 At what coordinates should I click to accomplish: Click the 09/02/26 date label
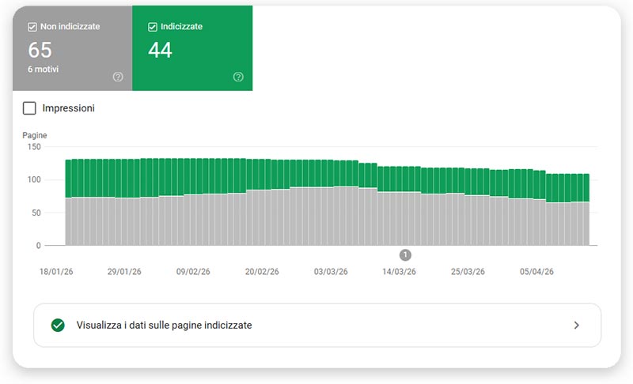(193, 271)
